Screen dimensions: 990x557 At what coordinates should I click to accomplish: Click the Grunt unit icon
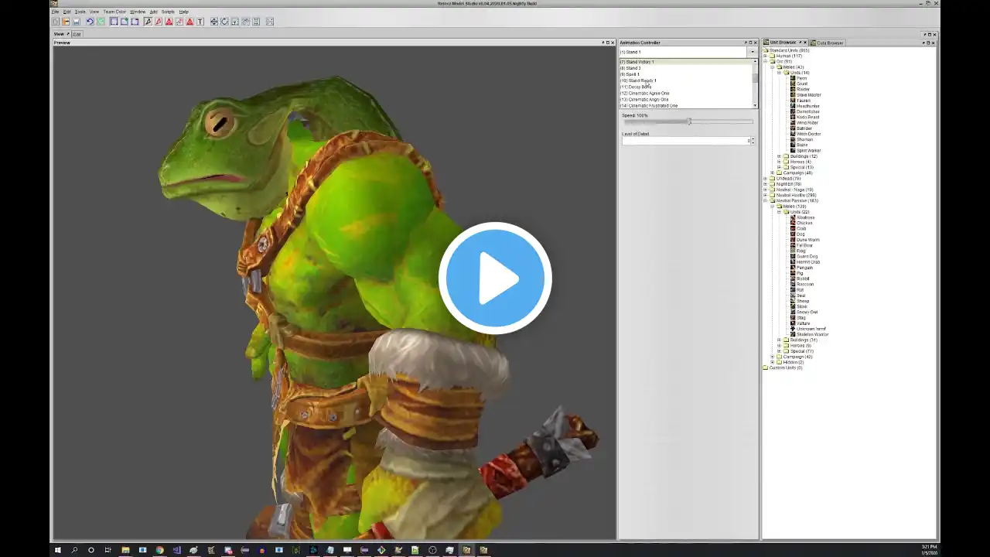pos(793,84)
